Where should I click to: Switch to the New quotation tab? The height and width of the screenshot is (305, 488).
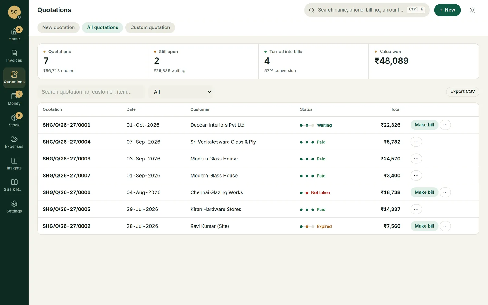59,27
